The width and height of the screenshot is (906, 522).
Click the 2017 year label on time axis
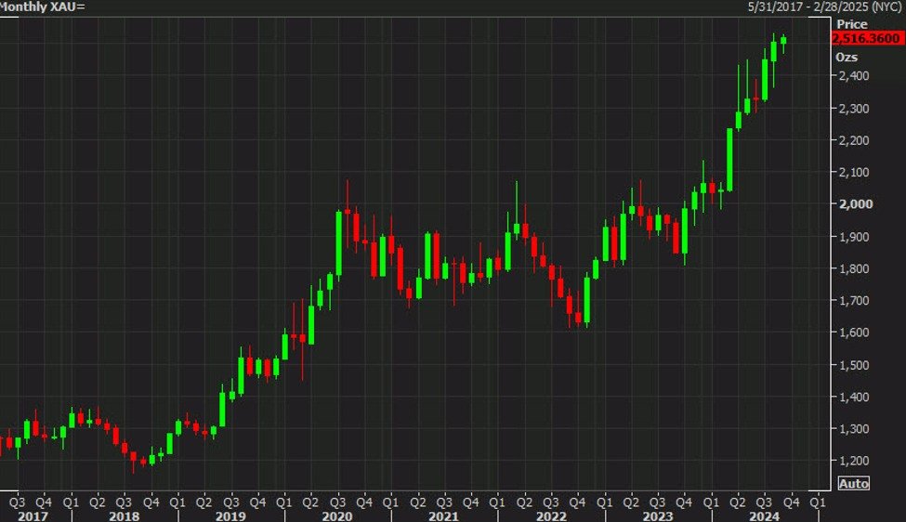point(31,515)
